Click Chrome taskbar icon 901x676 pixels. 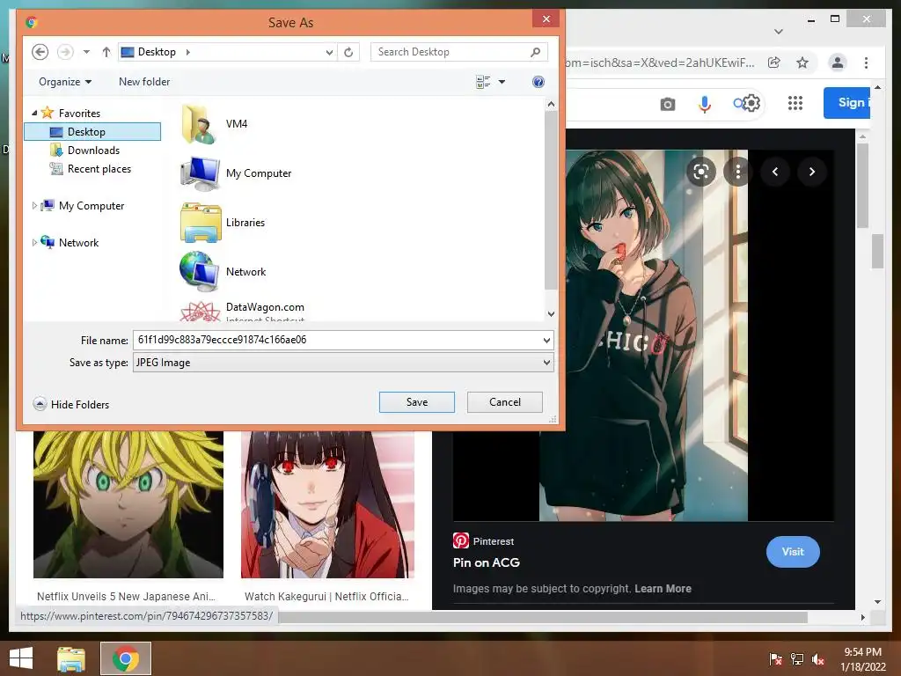[x=126, y=658]
